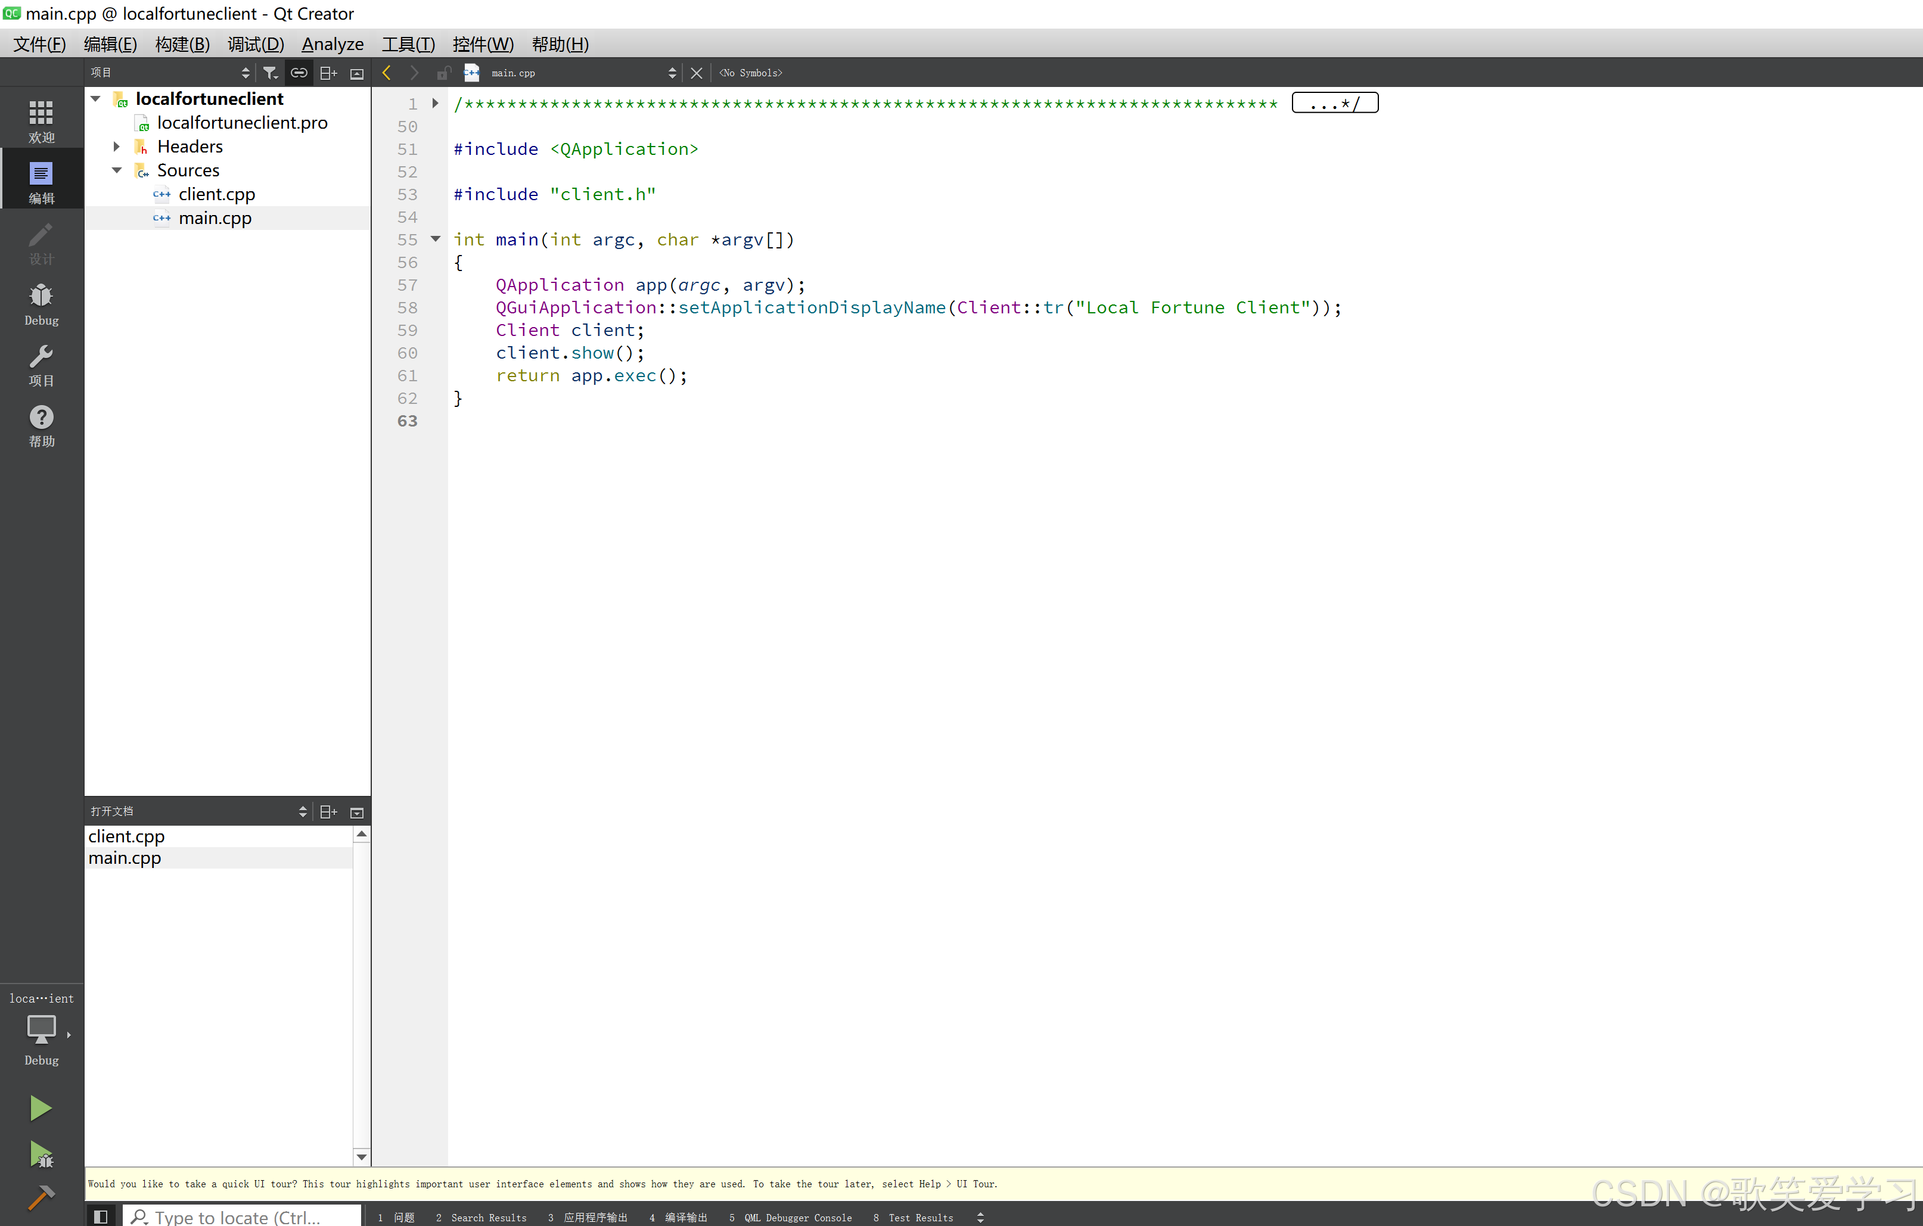Open the 构建(B) build menu
Screen dimensions: 1923x1226
pos(182,44)
